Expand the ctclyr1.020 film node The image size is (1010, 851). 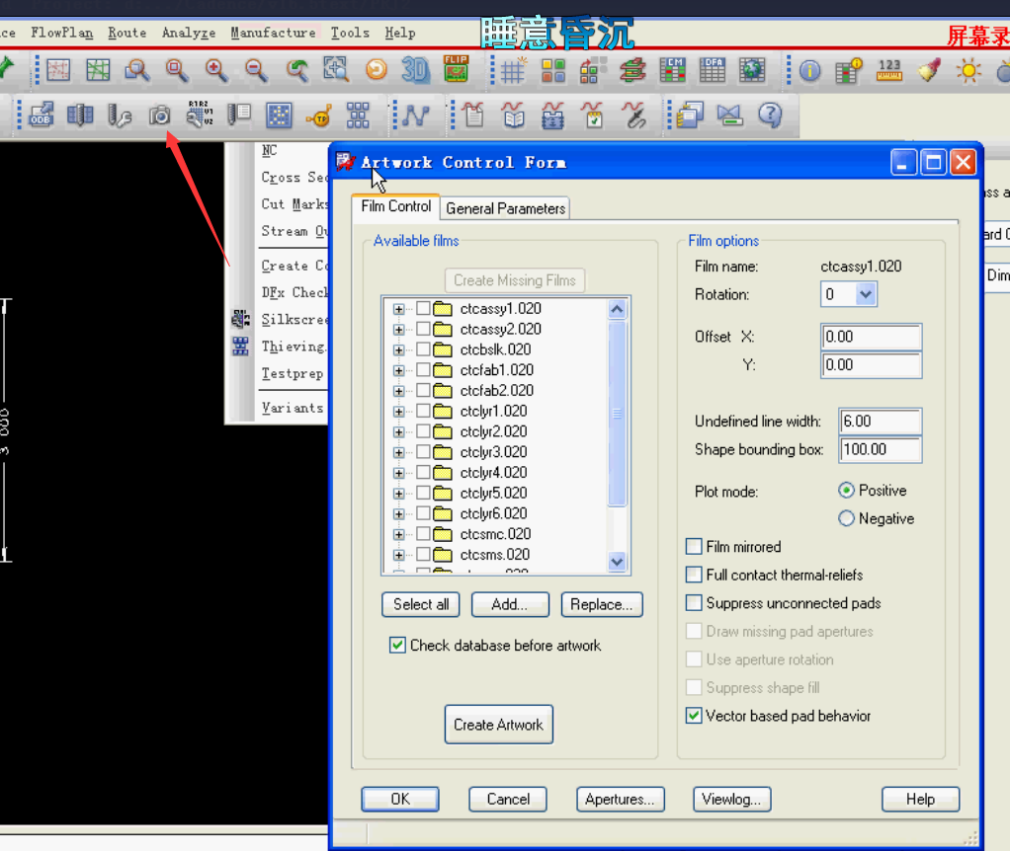coord(398,412)
